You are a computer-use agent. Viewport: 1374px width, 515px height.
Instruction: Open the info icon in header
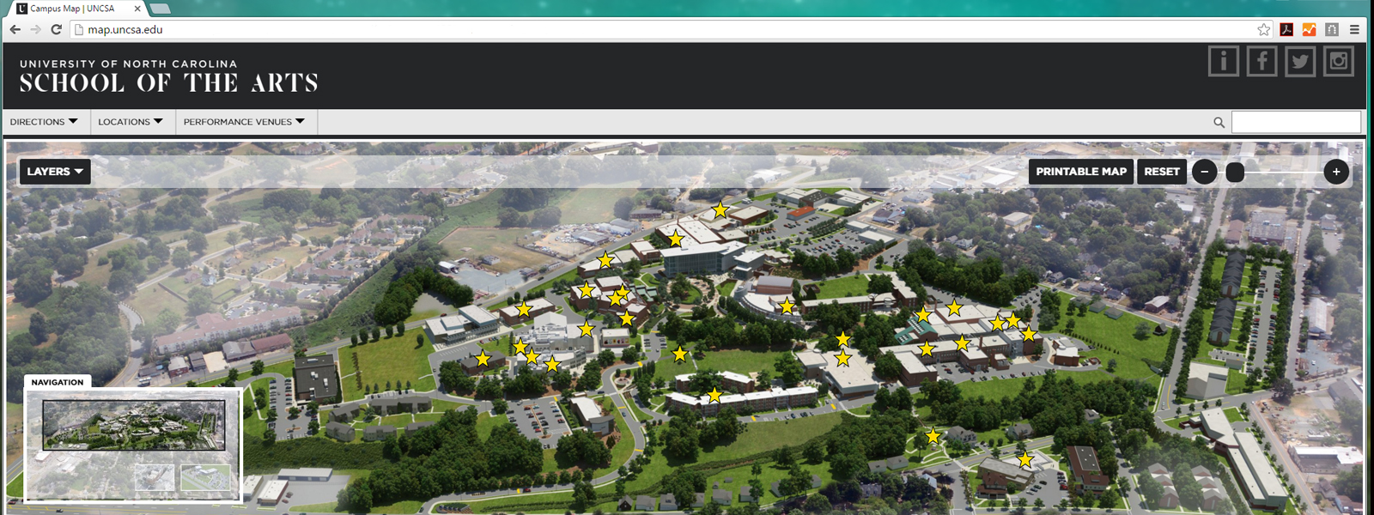[1223, 62]
